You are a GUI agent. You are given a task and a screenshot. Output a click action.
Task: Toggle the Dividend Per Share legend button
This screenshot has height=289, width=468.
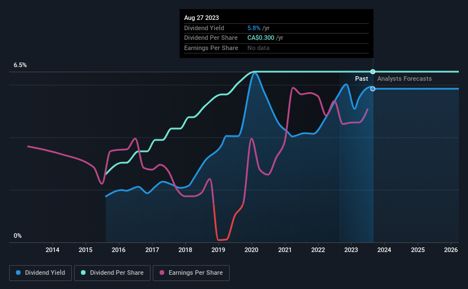click(x=112, y=273)
